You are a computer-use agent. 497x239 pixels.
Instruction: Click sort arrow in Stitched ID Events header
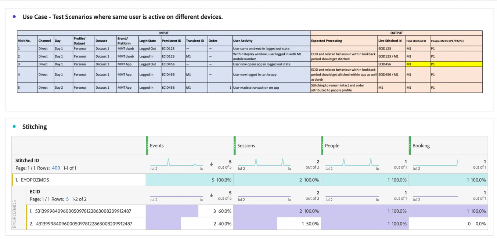click(211, 164)
